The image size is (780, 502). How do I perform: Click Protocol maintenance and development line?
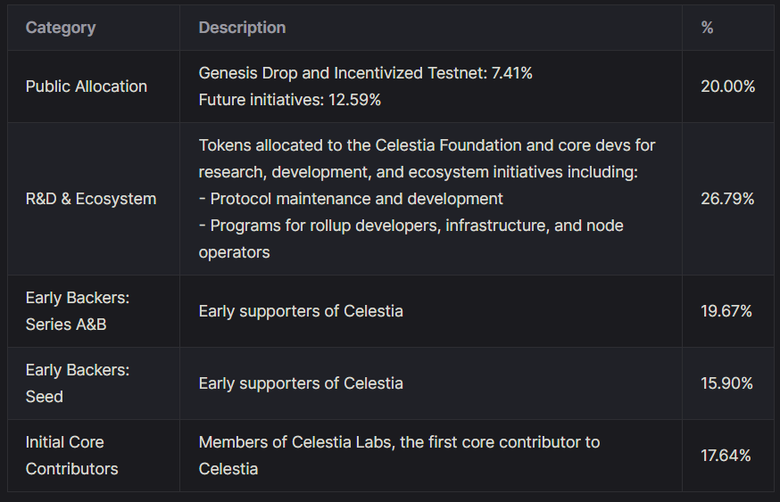(x=351, y=199)
